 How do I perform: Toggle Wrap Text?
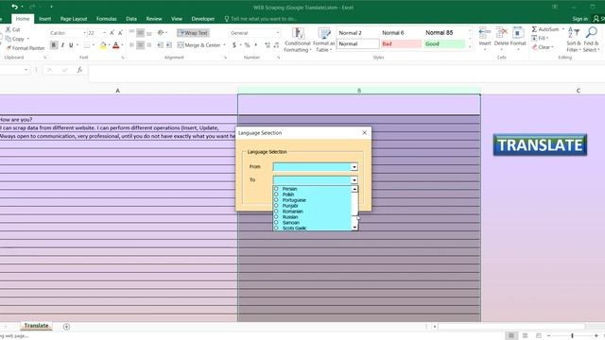click(193, 33)
